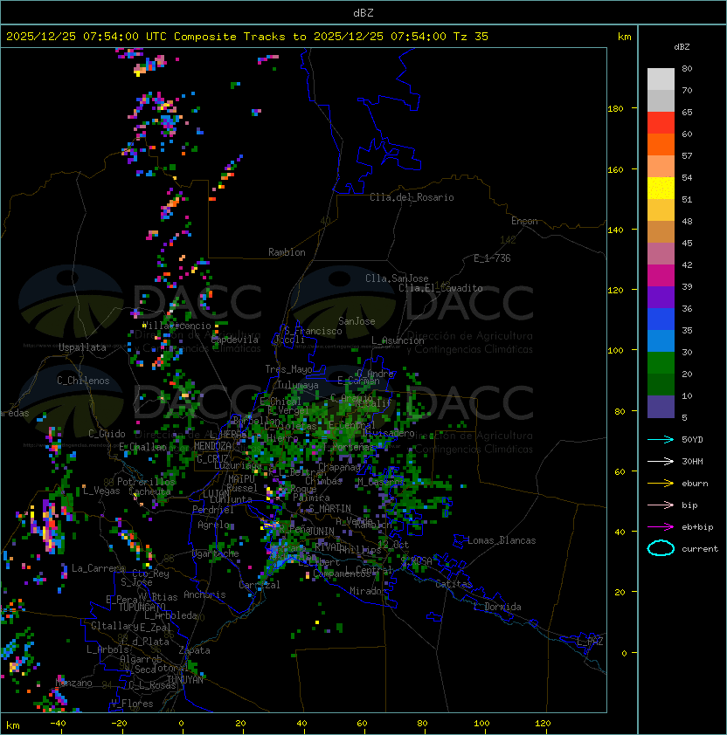This screenshot has width=727, height=735.
Task: Pick the light gray 80 dBZ swatch
Action: point(661,79)
